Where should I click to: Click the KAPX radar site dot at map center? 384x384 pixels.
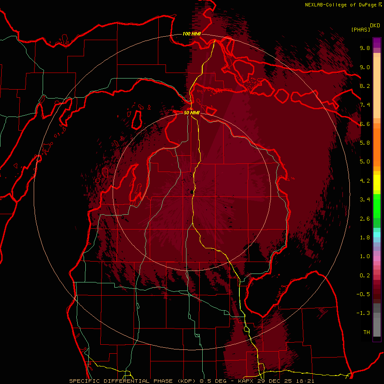click(192, 192)
